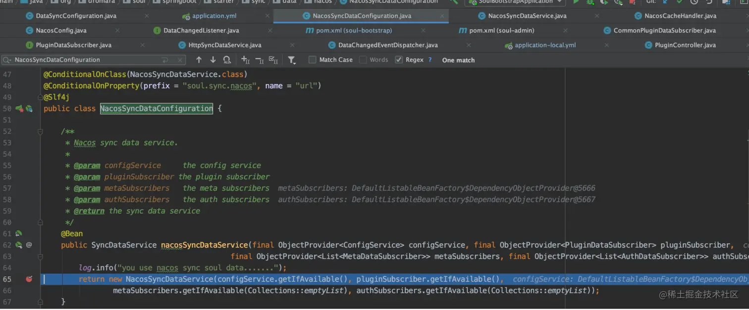Screen dimensions: 749x310
Task: Click the @Slf4j annotation on line 49
Action: [x=56, y=97]
